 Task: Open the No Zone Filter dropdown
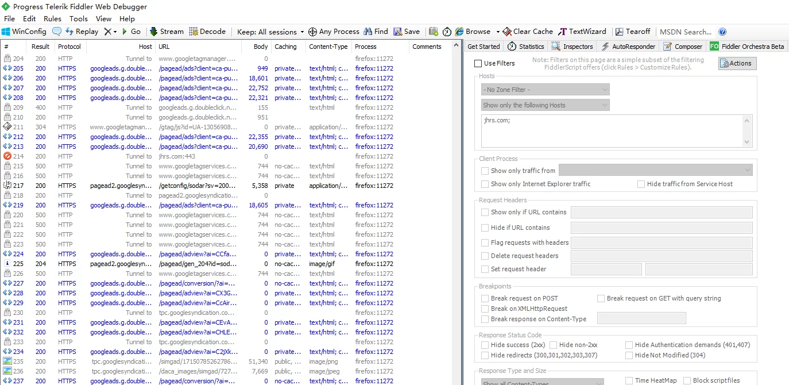tap(546, 90)
